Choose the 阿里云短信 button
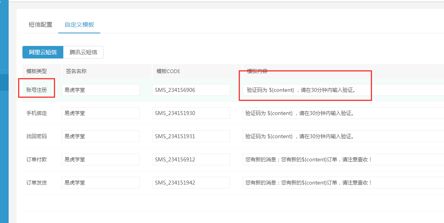The image size is (444, 223). [43, 52]
